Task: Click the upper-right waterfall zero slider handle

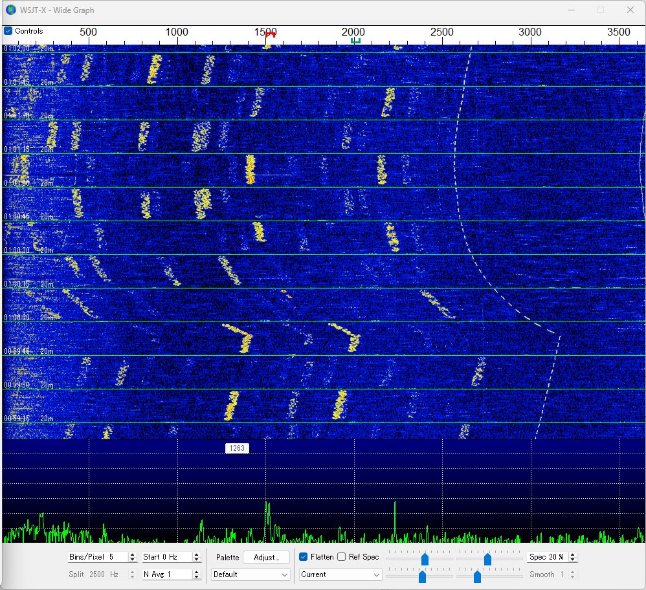Action: [487, 559]
